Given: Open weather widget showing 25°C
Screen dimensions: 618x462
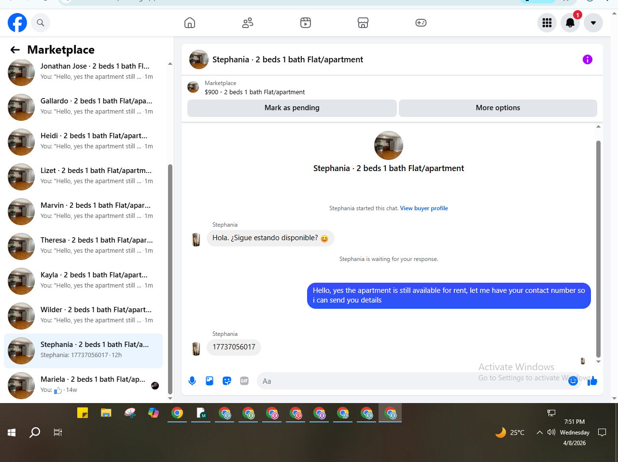Looking at the screenshot, I should tap(510, 433).
